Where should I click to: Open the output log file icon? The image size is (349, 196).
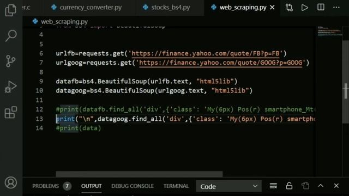[x=305, y=186]
